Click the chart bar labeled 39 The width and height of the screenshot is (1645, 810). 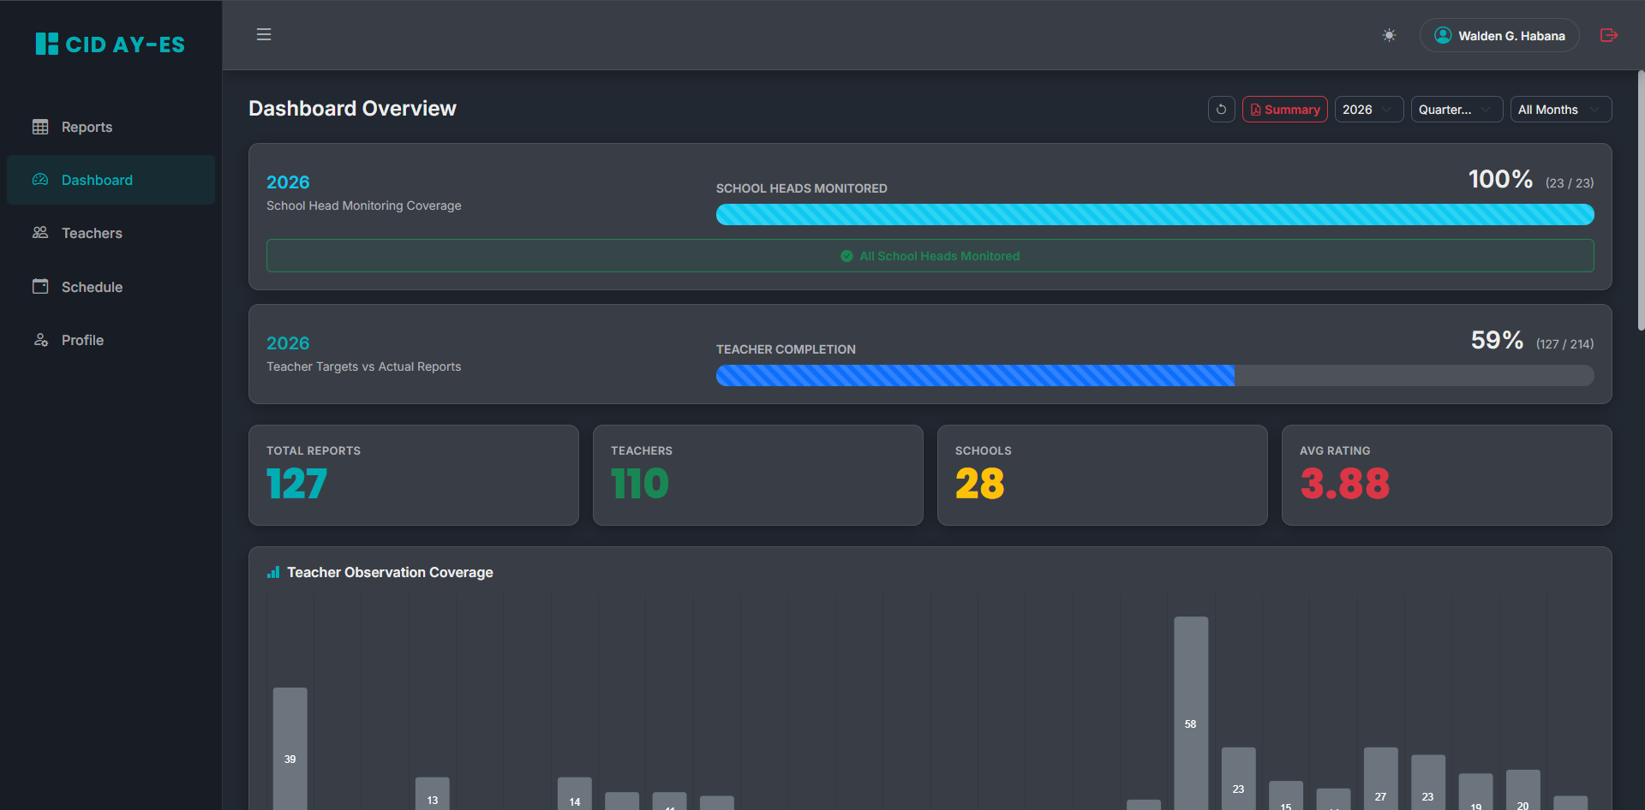[x=290, y=748]
